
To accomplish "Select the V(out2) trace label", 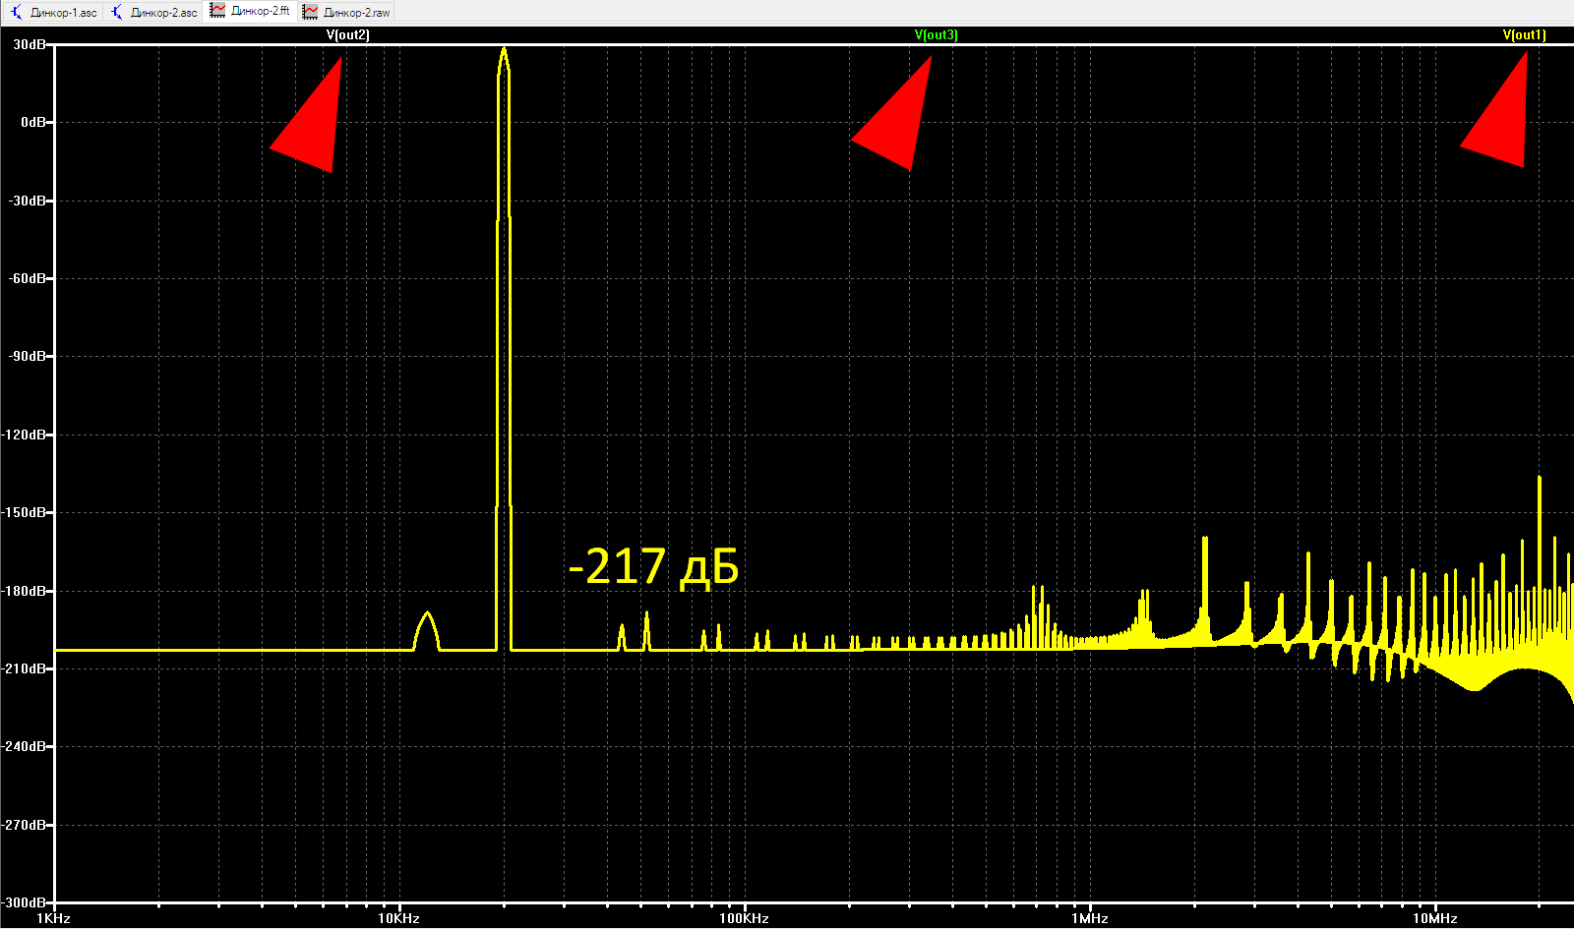I will (348, 35).
